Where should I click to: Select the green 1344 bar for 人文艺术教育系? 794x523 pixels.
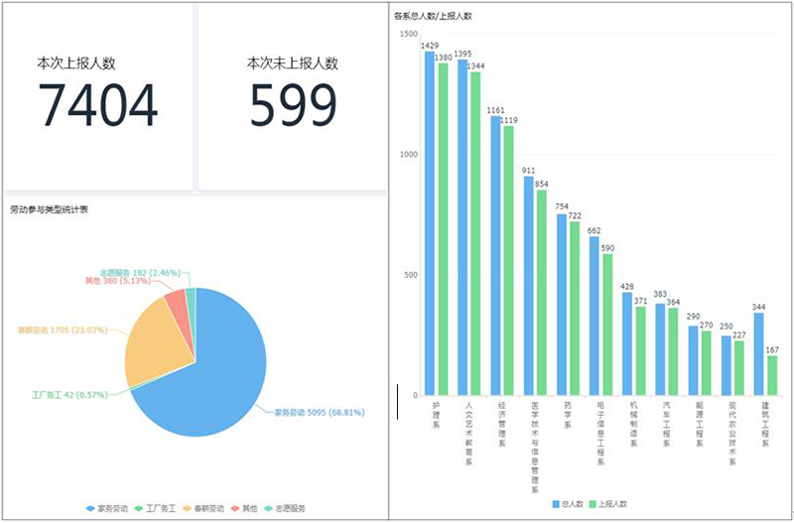[475, 233]
